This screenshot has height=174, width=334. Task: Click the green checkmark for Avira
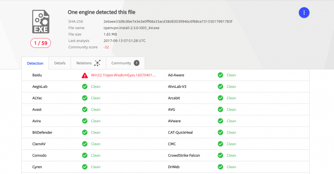[85, 121]
